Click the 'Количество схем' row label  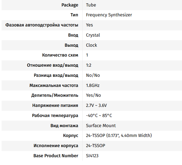(60, 55)
